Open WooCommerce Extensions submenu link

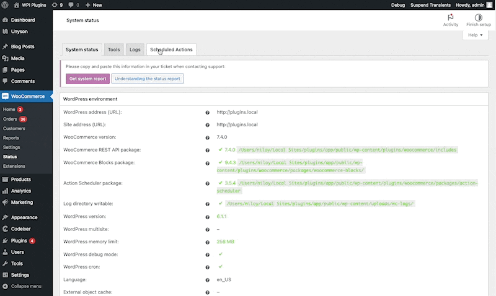click(14, 166)
